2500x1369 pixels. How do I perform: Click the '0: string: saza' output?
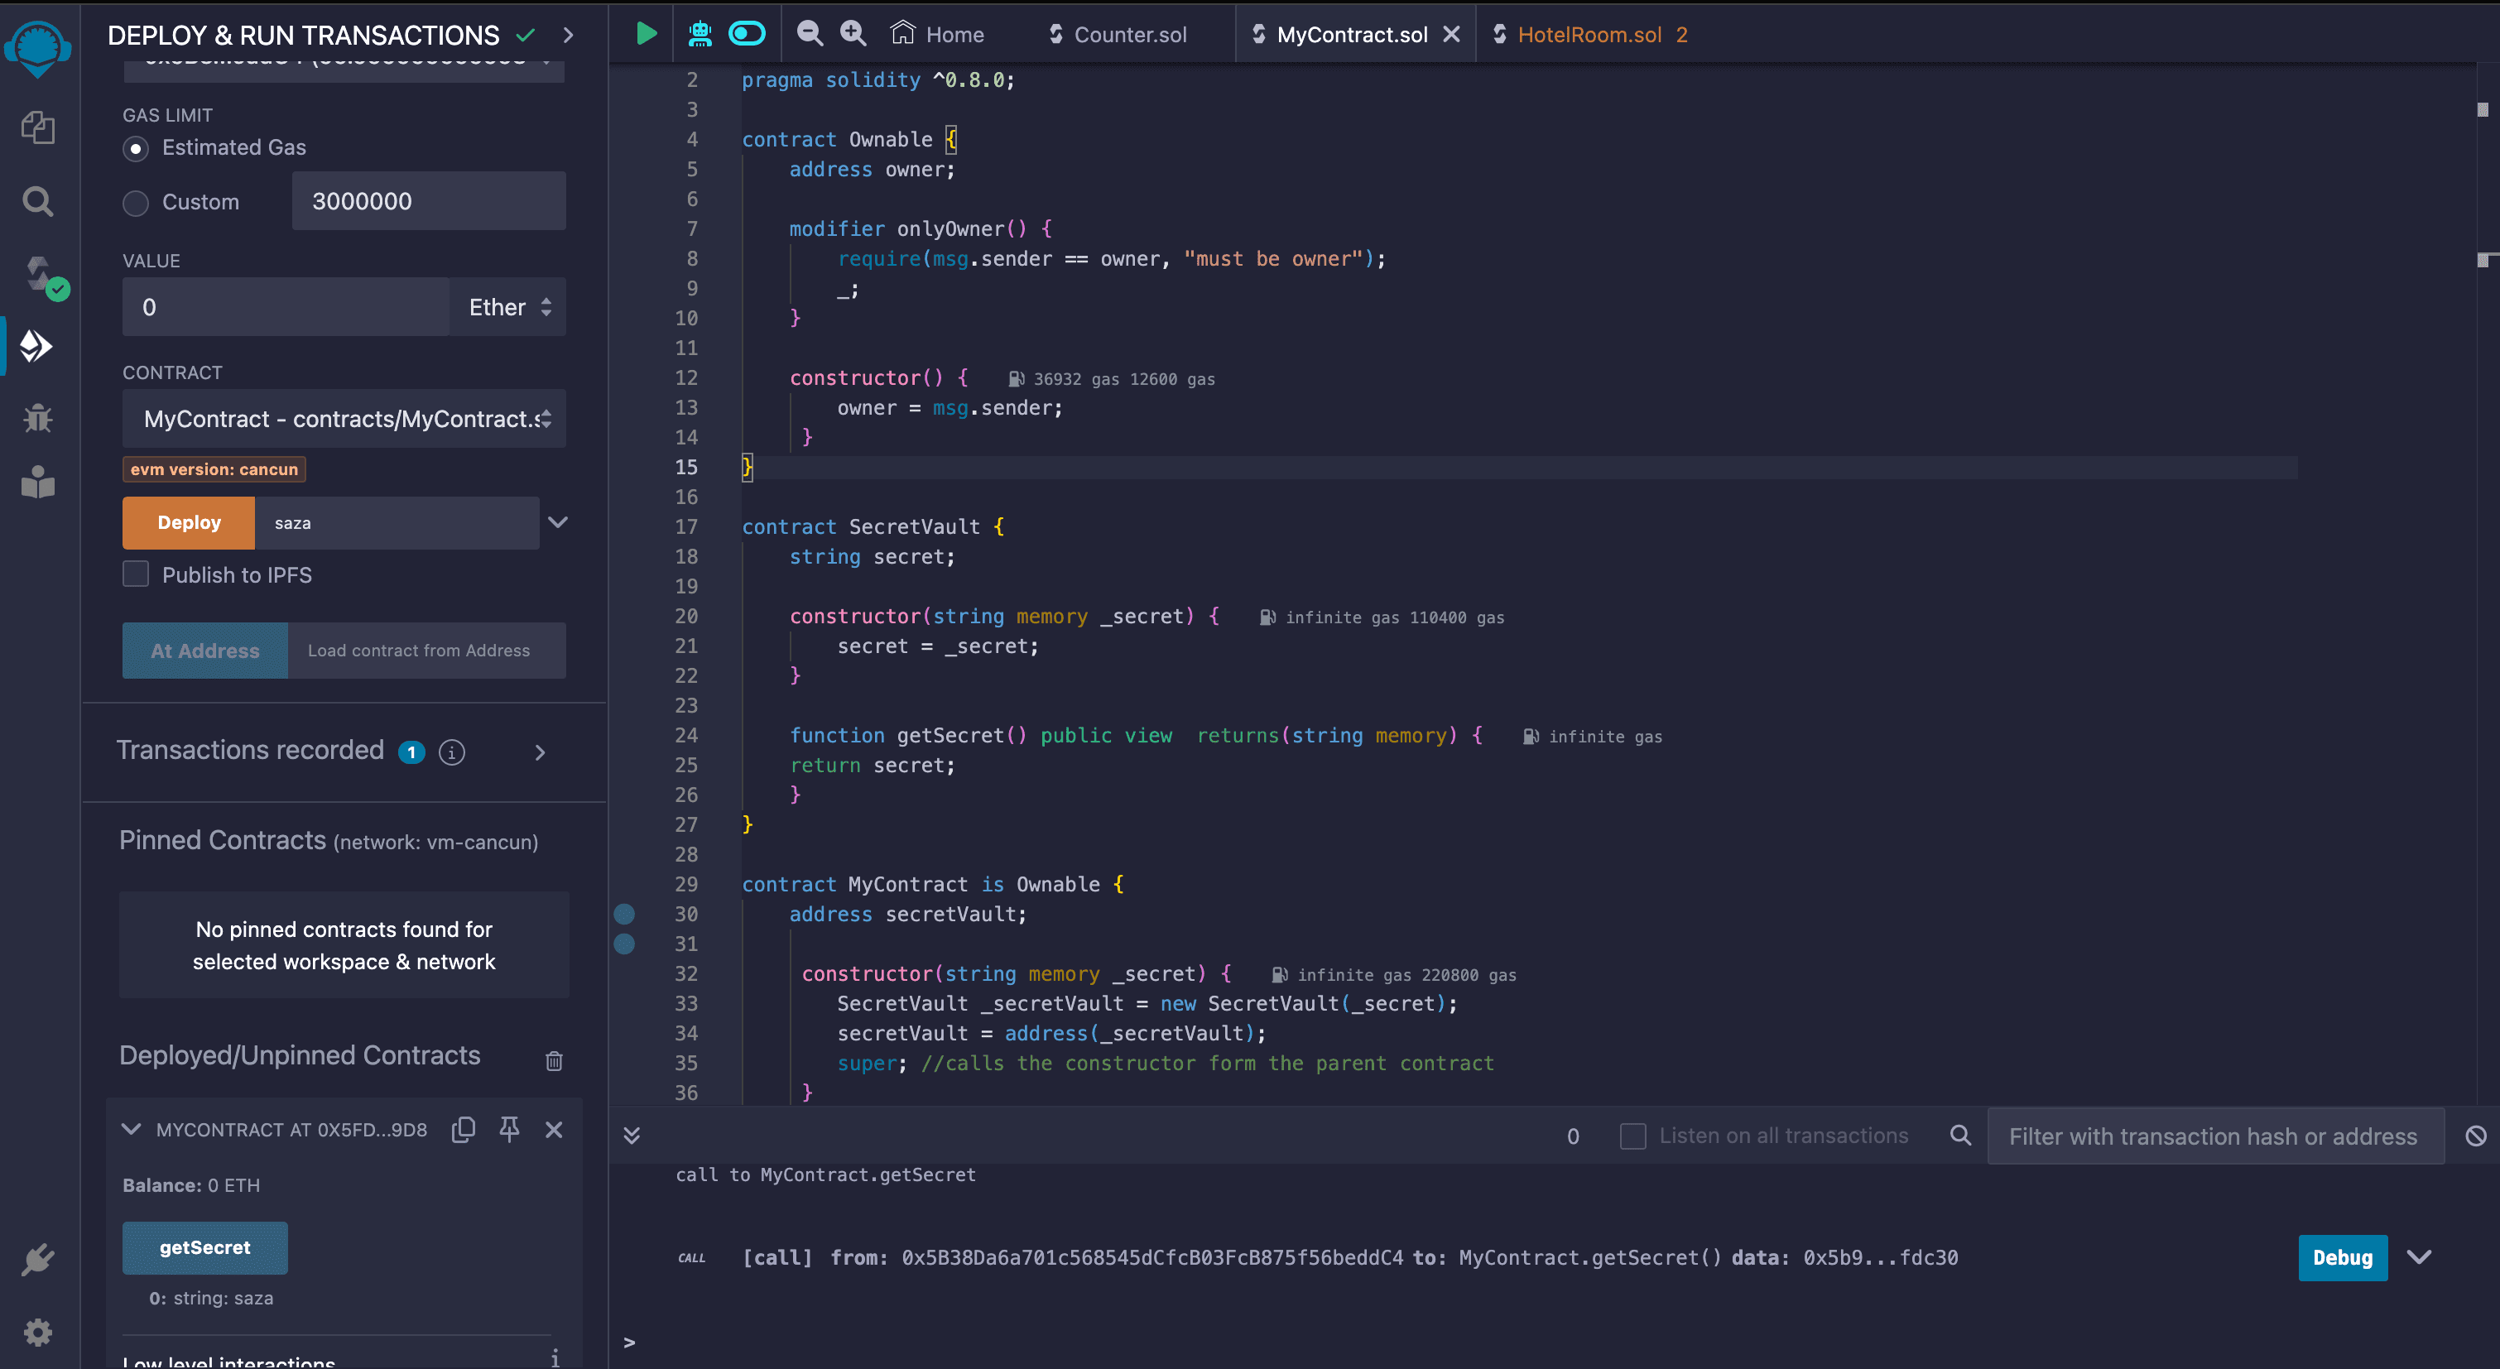pos(210,1298)
